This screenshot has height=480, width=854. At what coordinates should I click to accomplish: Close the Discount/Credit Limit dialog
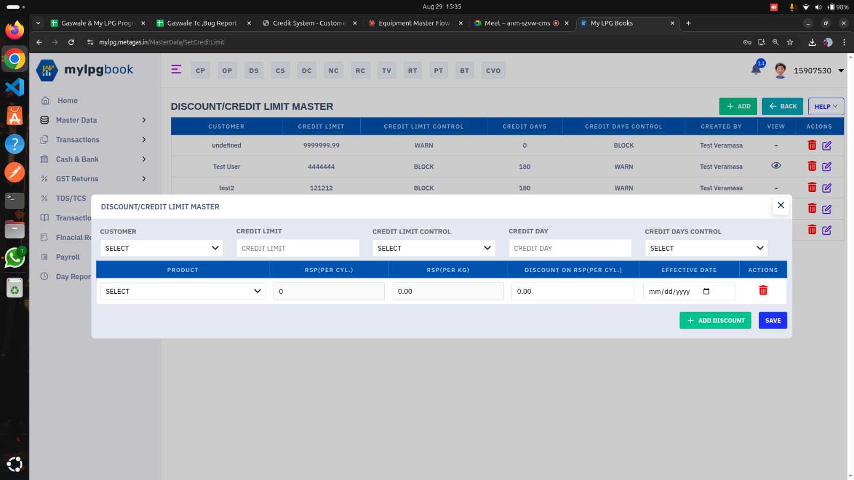coord(780,205)
